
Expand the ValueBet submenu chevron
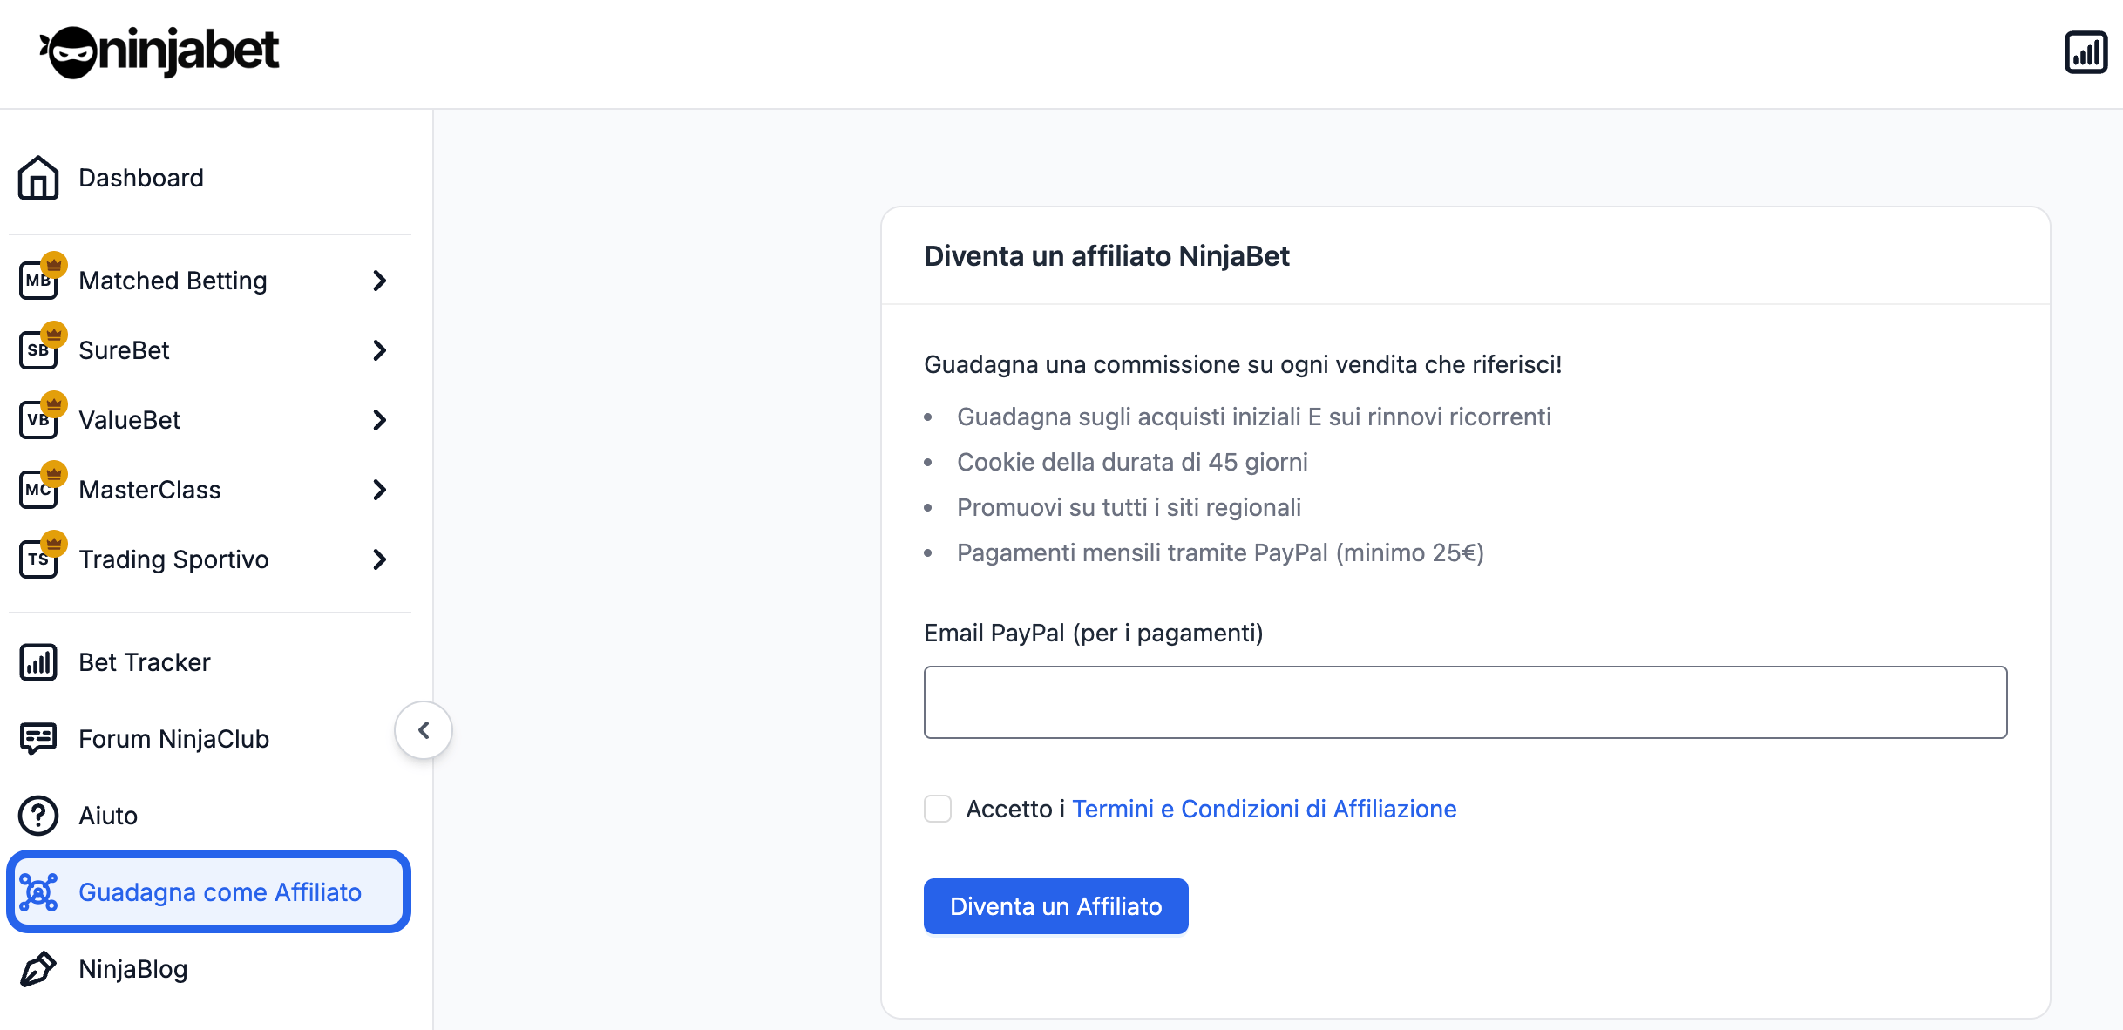click(x=379, y=420)
